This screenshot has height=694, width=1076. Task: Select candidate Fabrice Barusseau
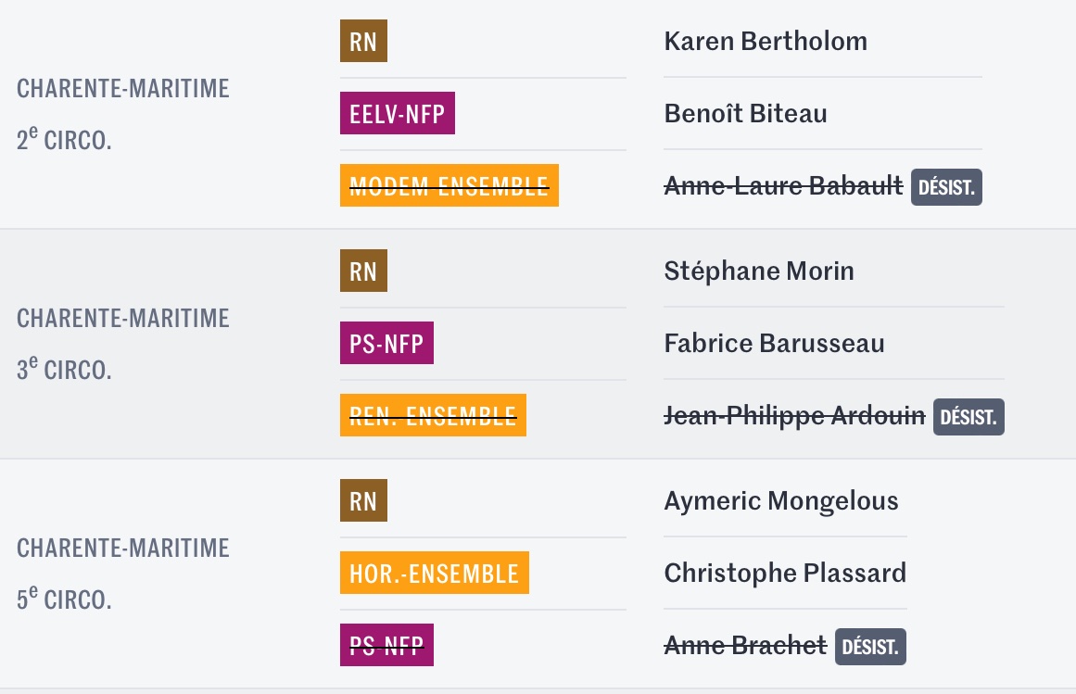[x=774, y=343]
